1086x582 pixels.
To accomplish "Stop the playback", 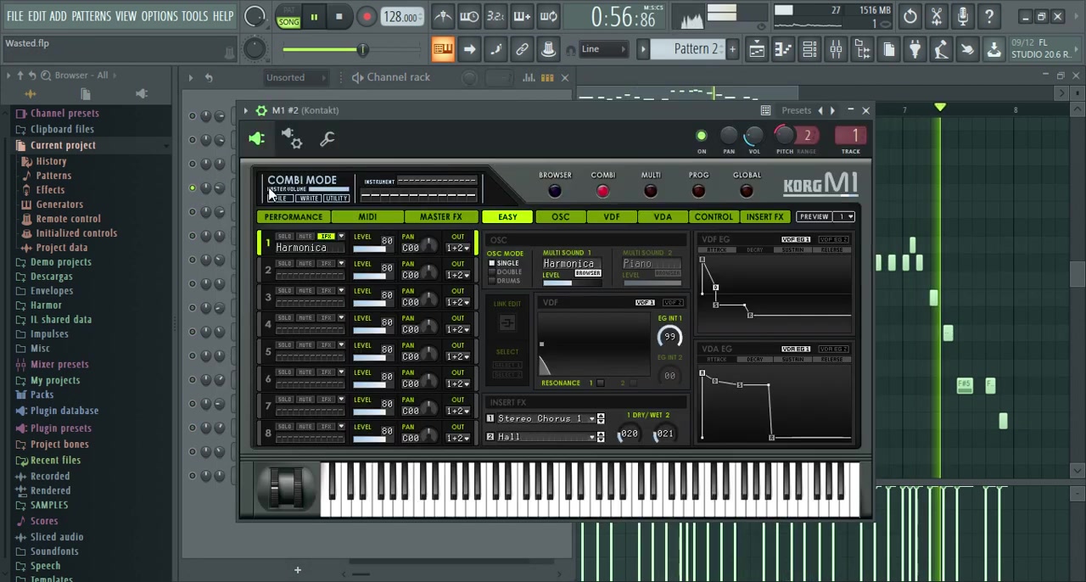I will point(339,17).
